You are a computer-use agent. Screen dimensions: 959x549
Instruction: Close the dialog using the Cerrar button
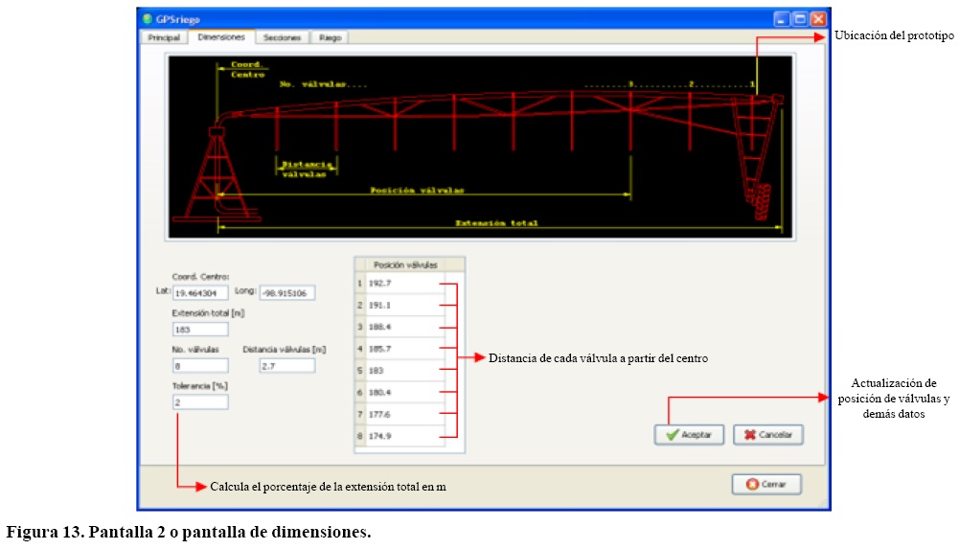point(766,484)
